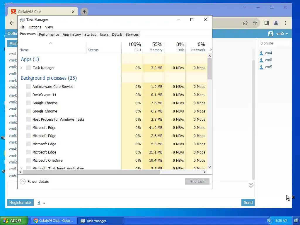Click CollabVM Chat taskbar button
300x225 pixels.
[54, 221]
